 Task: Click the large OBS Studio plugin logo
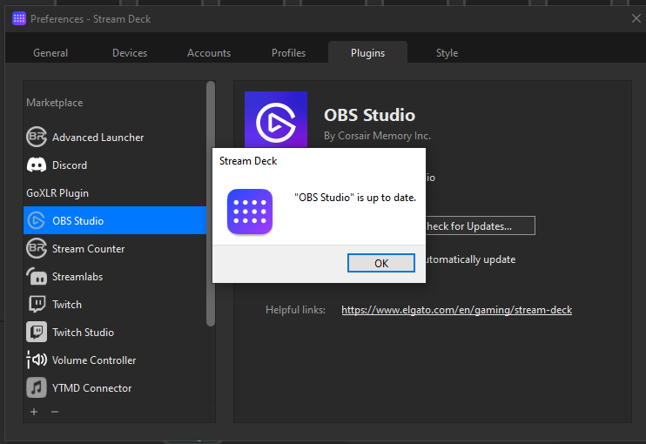[x=276, y=120]
